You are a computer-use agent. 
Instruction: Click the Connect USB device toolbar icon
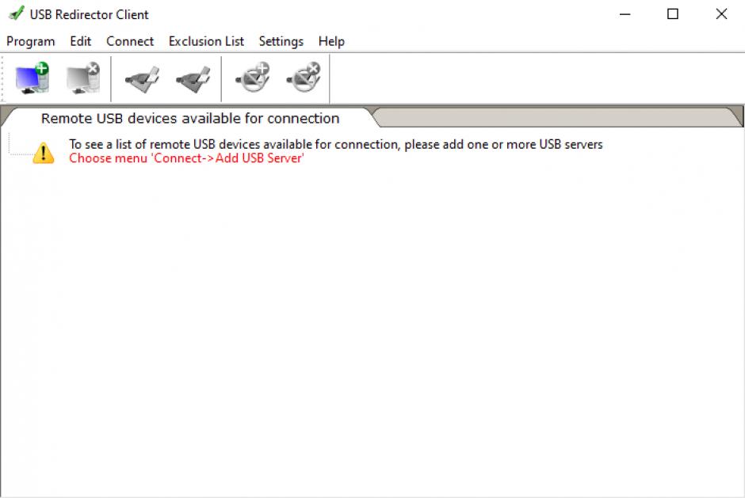coord(143,79)
